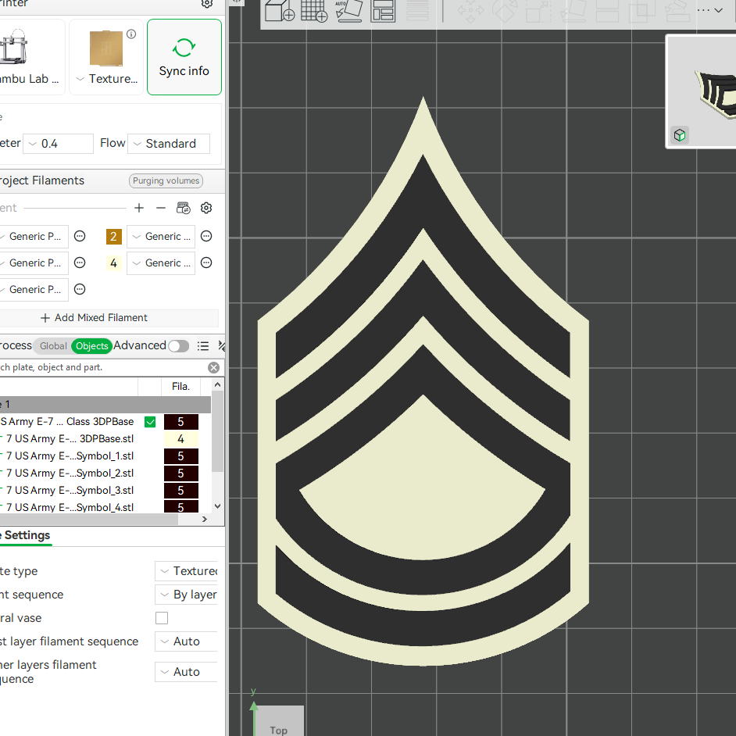The width and height of the screenshot is (736, 736).
Task: Click the cube icon on preview thumbnail
Action: tap(680, 136)
